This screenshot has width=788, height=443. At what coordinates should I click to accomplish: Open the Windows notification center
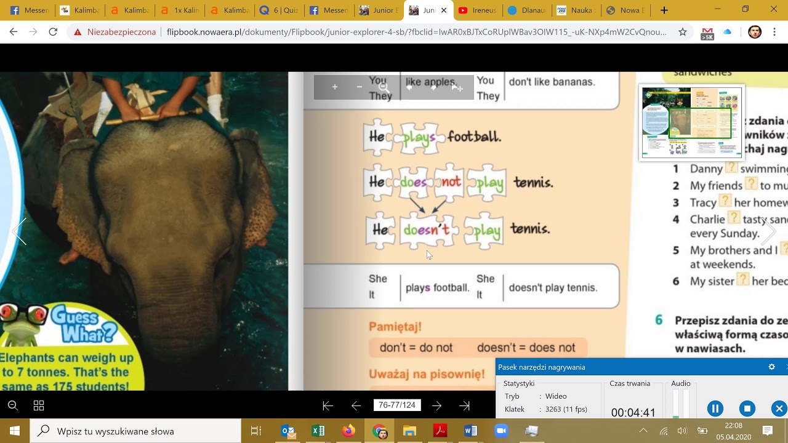click(x=767, y=431)
